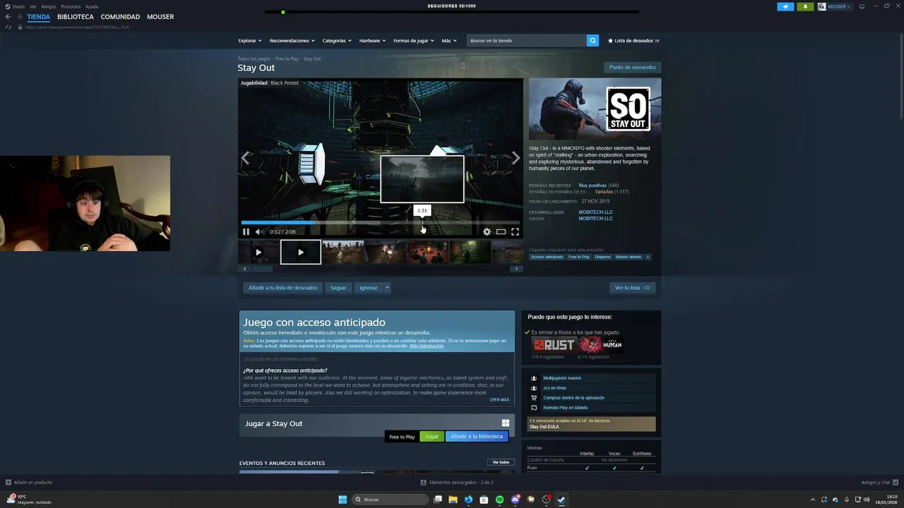Switch to the COMUNIDAD tab
This screenshot has height=508, width=904.
coord(120,16)
